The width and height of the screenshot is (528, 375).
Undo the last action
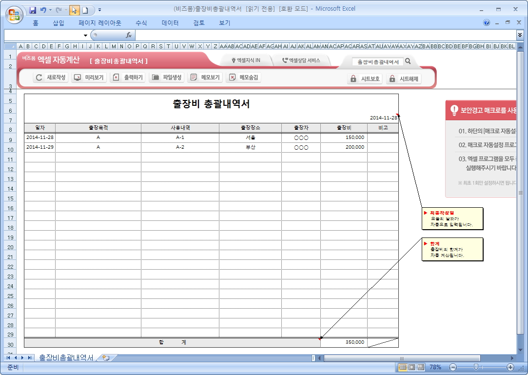coord(43,10)
